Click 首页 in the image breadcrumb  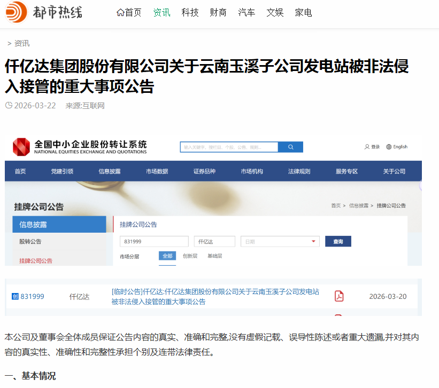click(336, 205)
